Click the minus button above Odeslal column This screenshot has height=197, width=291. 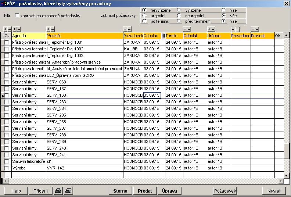click(x=189, y=29)
